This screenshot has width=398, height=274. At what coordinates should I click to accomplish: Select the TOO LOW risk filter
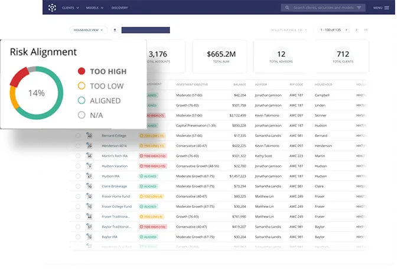[x=81, y=86]
